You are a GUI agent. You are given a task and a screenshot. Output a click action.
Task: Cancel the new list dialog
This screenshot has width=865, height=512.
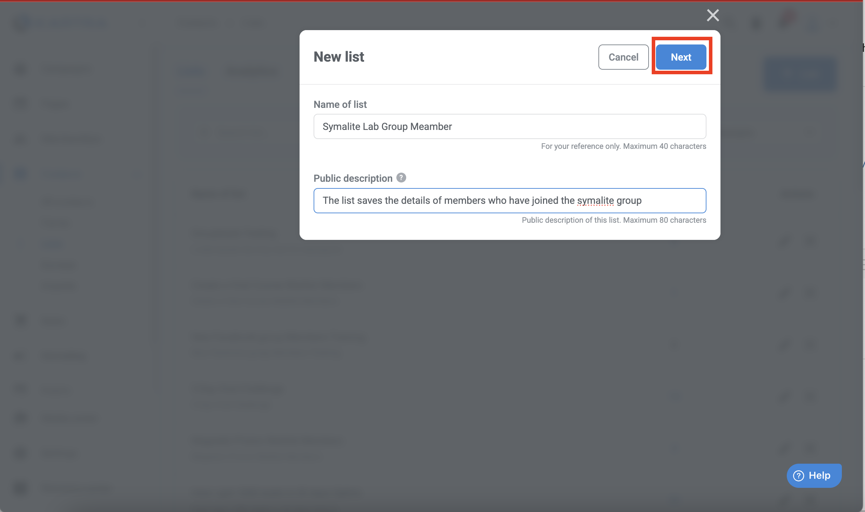coord(623,57)
